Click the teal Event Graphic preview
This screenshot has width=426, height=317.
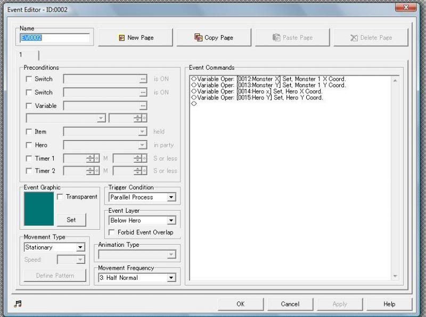[39, 209]
